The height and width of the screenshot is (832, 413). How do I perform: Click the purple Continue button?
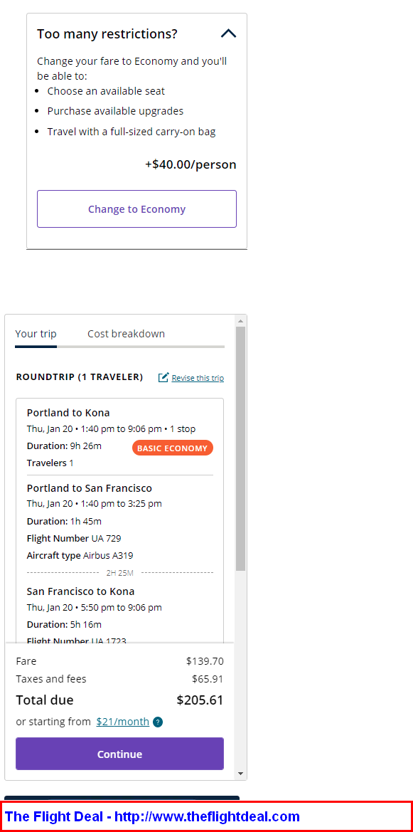coord(120,754)
